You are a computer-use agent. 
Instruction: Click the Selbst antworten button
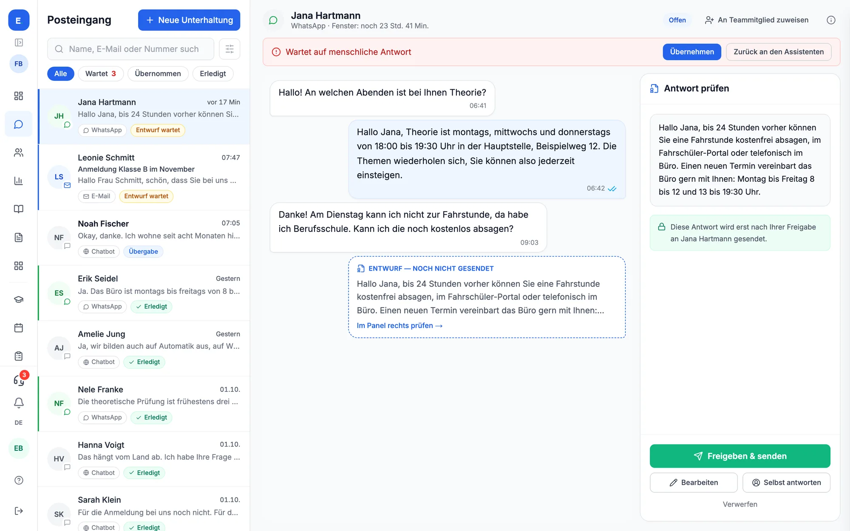[x=786, y=483]
